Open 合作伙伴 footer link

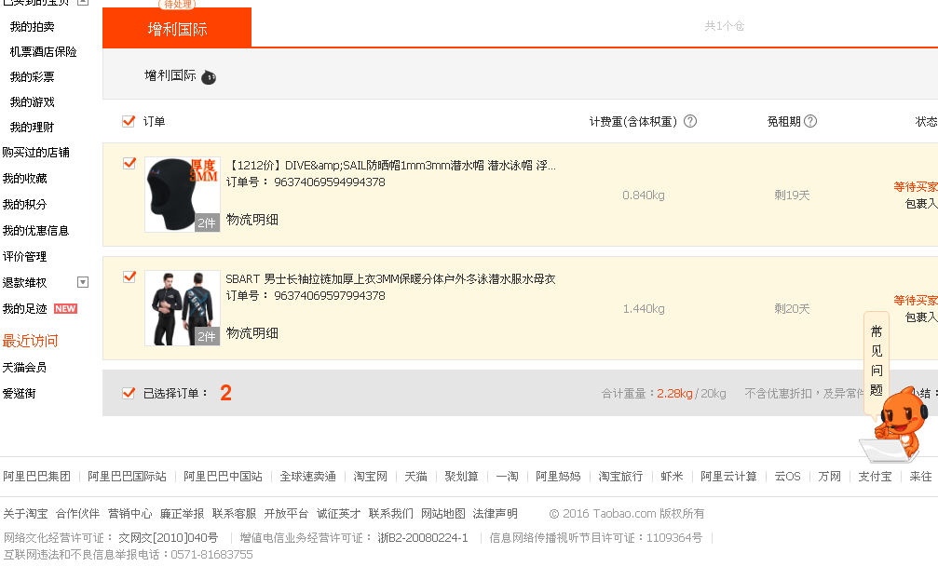(77, 514)
